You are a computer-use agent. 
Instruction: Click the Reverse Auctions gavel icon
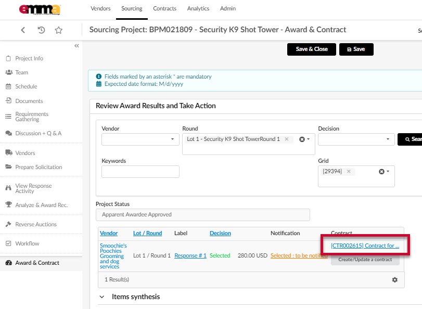point(9,224)
